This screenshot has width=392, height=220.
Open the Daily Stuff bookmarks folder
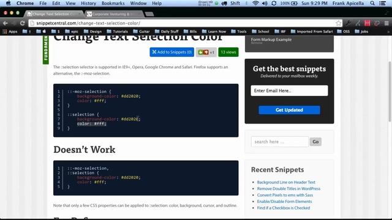pyautogui.click(x=167, y=31)
